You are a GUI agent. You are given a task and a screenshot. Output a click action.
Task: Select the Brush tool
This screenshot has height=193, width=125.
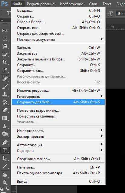pos(5,87)
